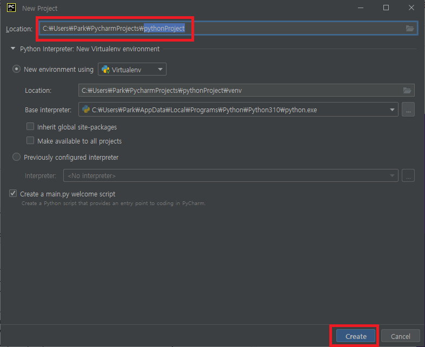Select Previously configured interpreter option
This screenshot has width=425, height=347.
click(x=16, y=157)
